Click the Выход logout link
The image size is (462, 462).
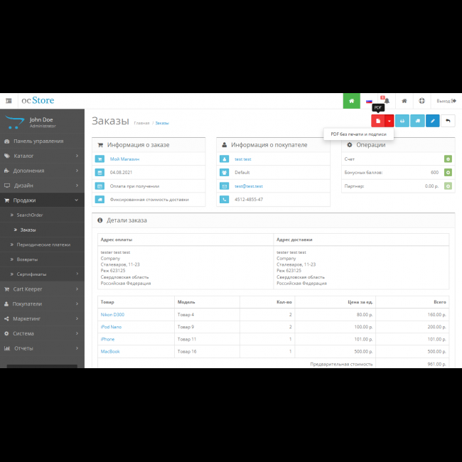pyautogui.click(x=445, y=101)
